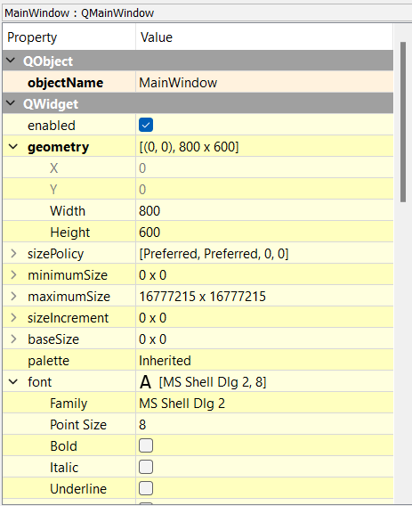This screenshot has width=412, height=506.
Task: Collapse the geometry property
Action: coord(13,147)
